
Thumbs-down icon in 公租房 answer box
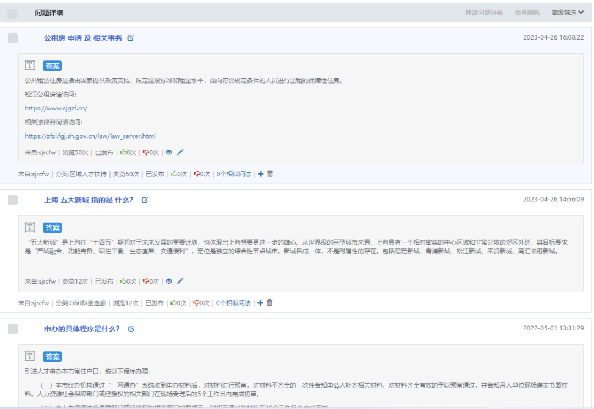(x=145, y=152)
